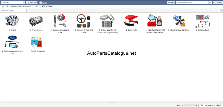223x107 pixels.
Task: Open Door, Seat, Windshield category icon
Action: tap(155, 21)
